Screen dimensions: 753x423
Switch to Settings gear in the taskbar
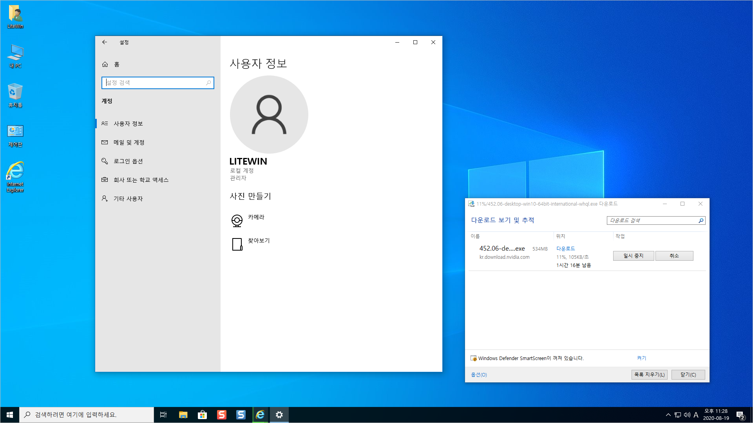tap(279, 415)
